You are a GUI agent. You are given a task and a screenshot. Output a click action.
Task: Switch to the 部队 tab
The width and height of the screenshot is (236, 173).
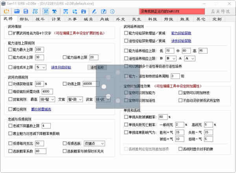coord(24,18)
